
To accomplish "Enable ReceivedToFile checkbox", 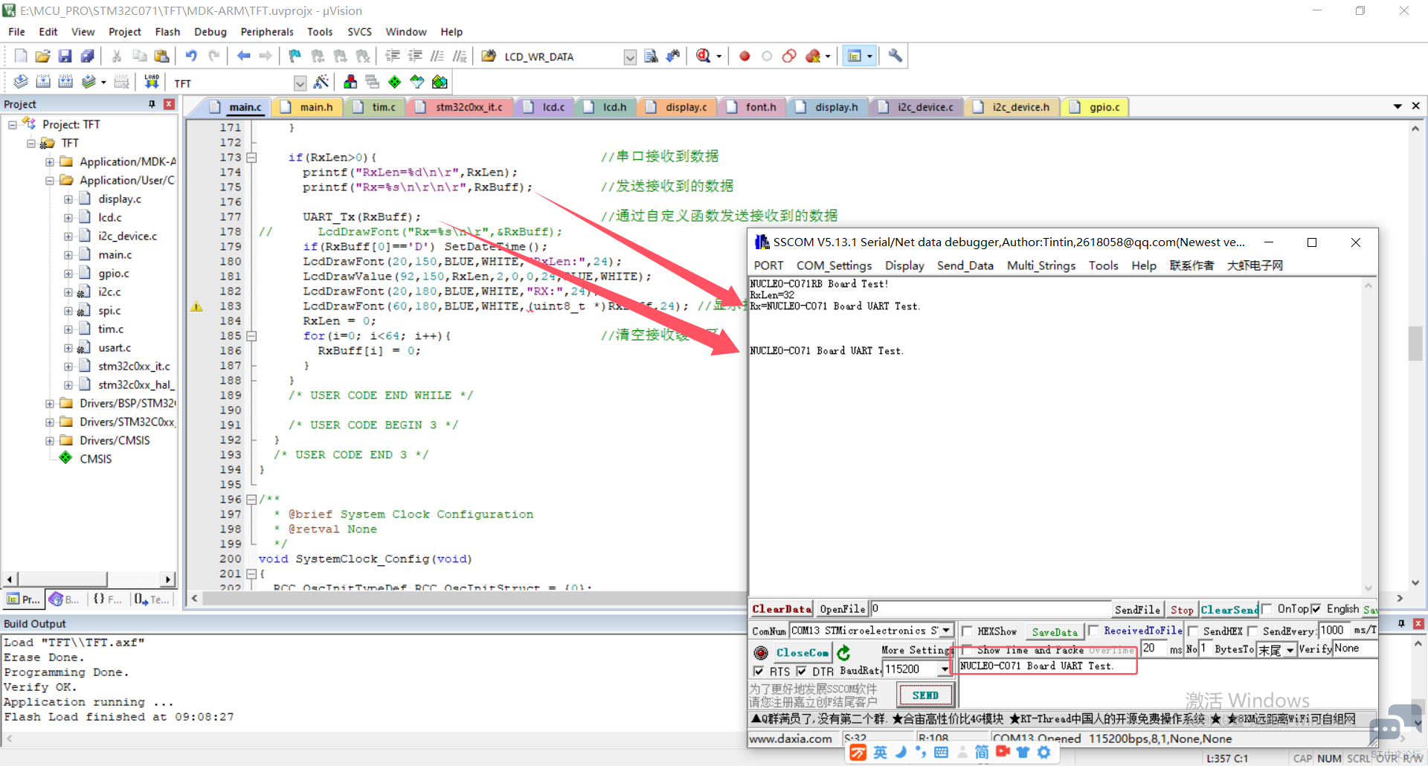I will [x=1093, y=631].
